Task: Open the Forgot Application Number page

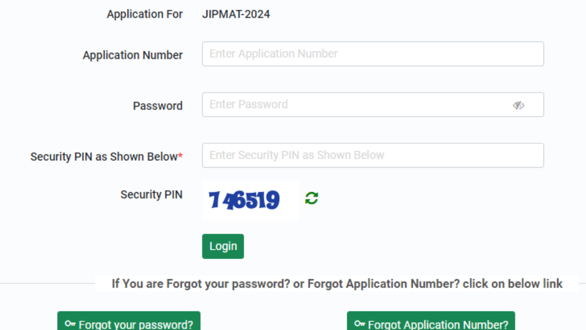Action: point(431,324)
